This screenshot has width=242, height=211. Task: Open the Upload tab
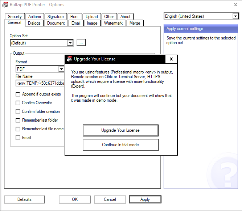click(x=92, y=17)
